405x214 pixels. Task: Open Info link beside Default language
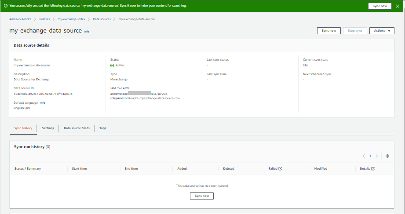[x=42, y=103]
